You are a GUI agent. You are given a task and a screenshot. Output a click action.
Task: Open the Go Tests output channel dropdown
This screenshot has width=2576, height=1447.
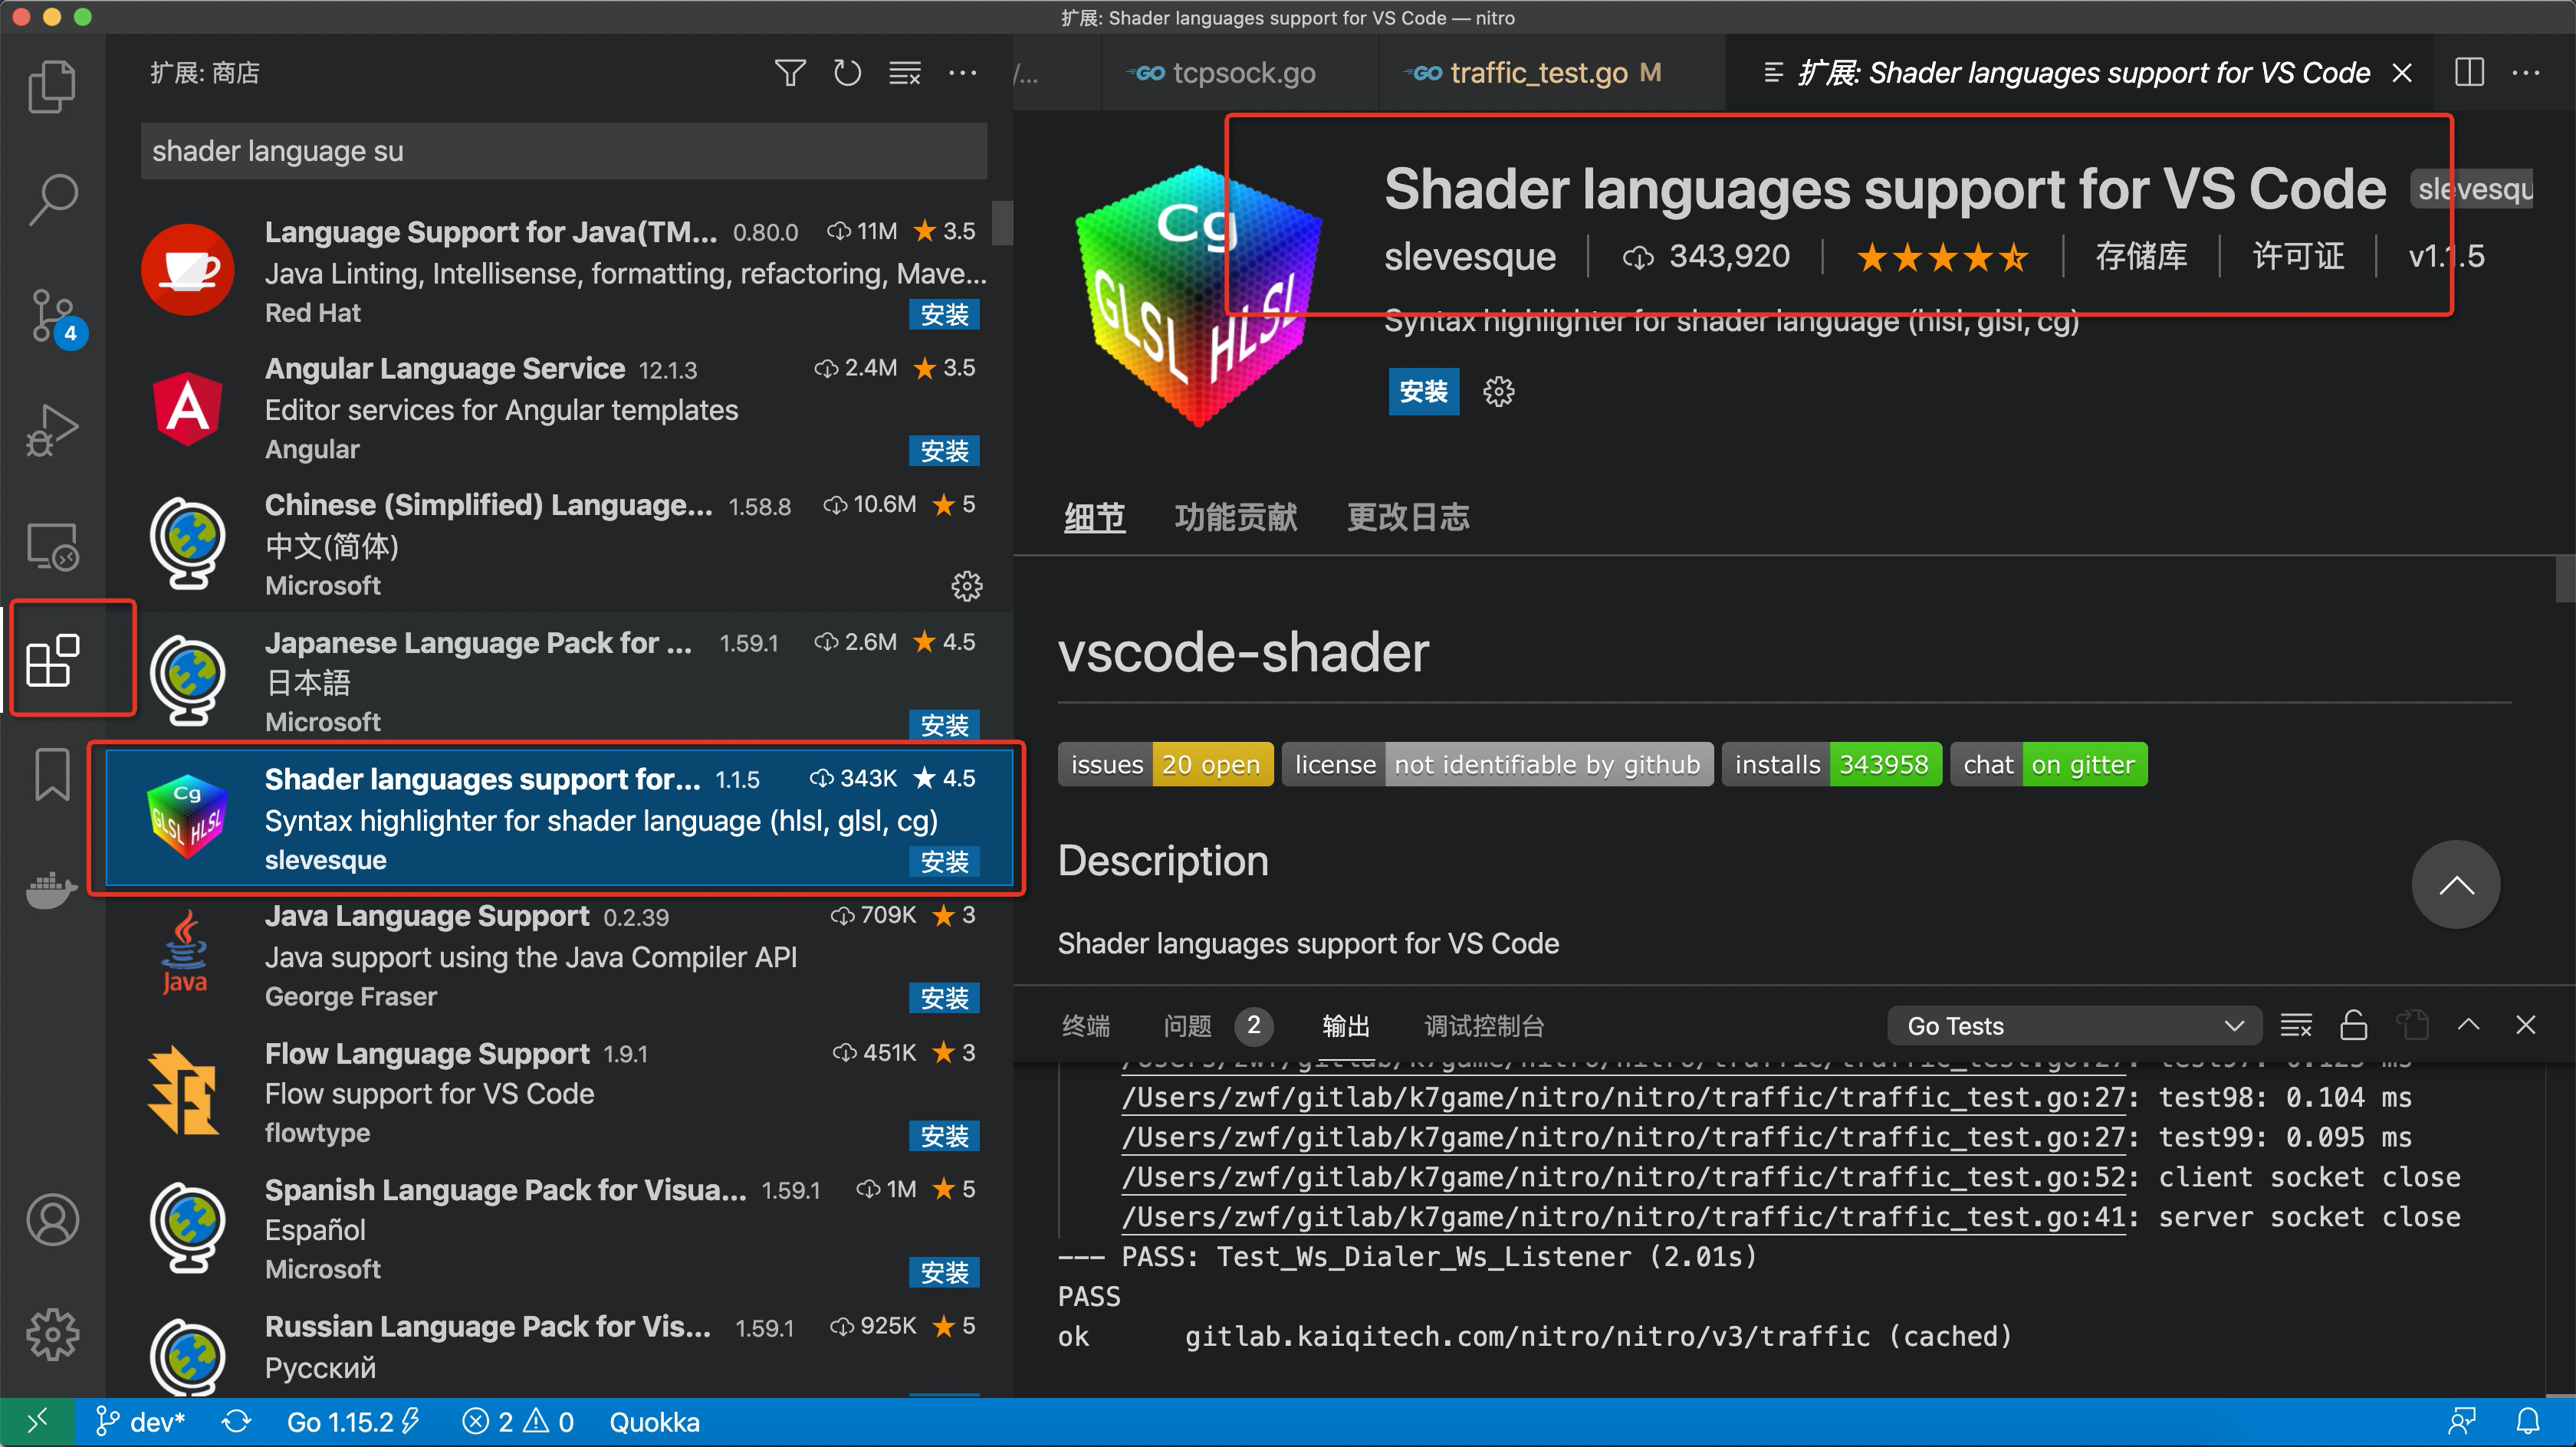[2074, 1026]
